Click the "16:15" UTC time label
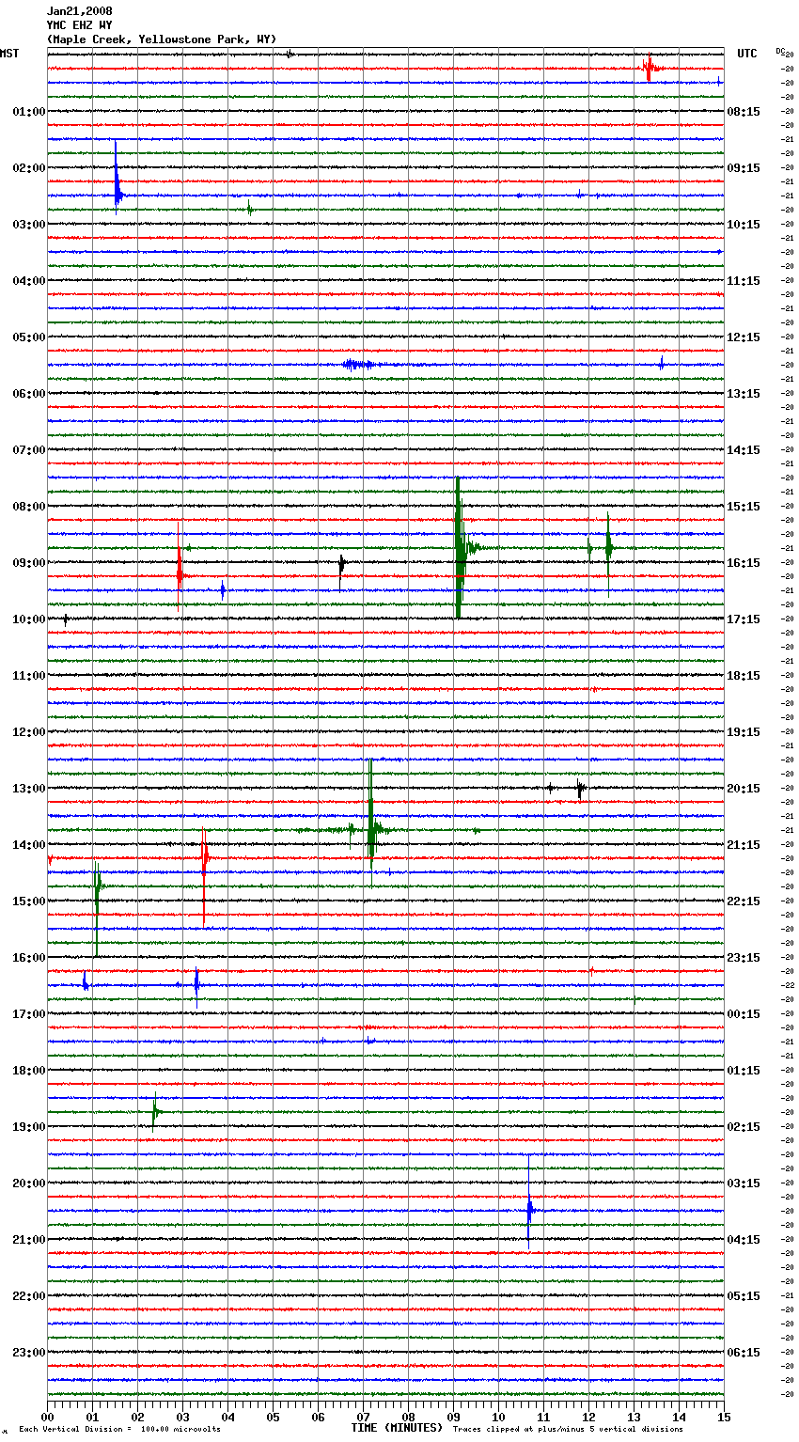Viewport: 799px width, 1442px height. (744, 563)
